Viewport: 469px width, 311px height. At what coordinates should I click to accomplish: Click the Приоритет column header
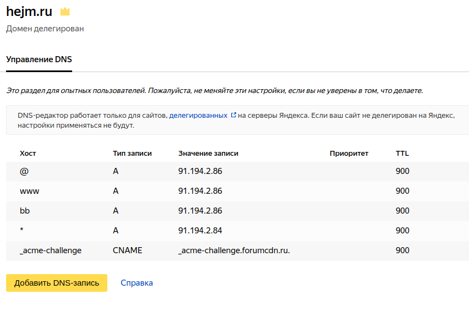click(349, 154)
